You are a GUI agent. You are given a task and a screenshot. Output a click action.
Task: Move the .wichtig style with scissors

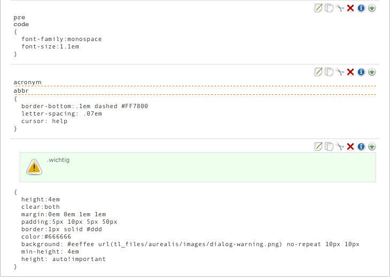coord(340,146)
